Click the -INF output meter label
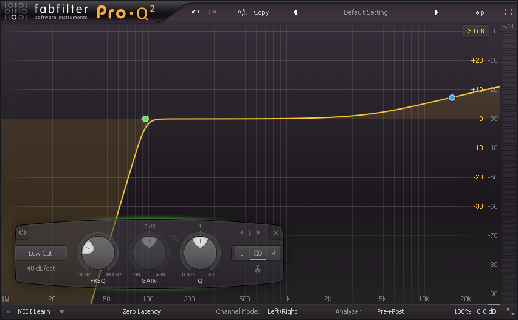The height and width of the screenshot is (320, 518). pos(509,26)
